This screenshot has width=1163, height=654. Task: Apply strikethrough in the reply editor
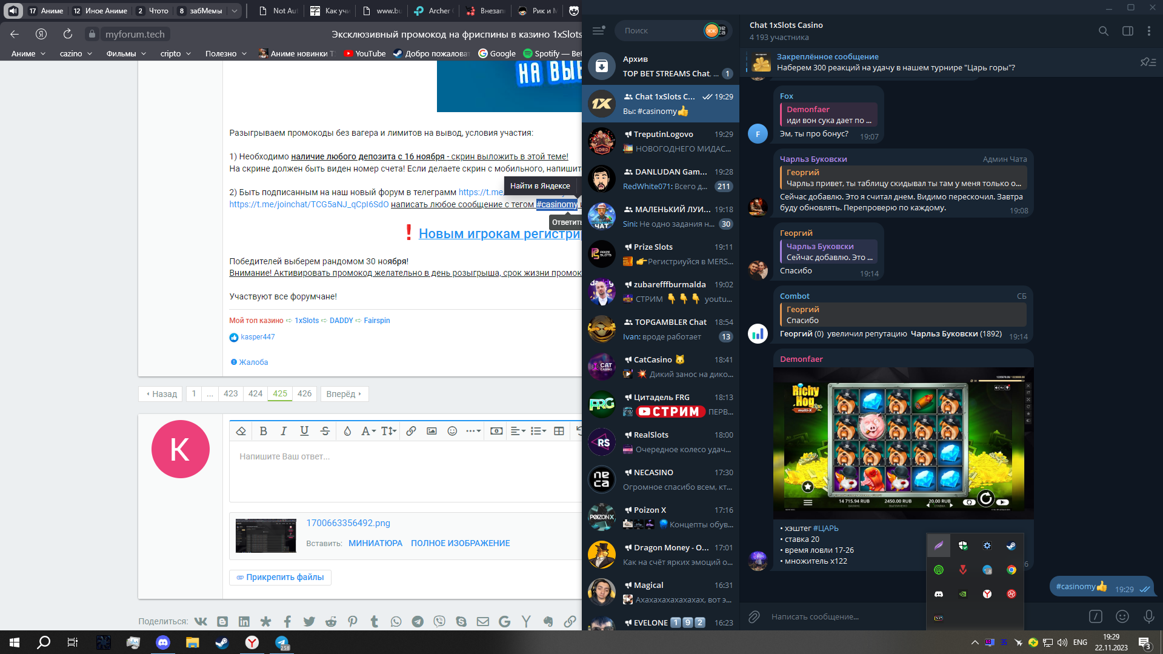[x=325, y=431]
